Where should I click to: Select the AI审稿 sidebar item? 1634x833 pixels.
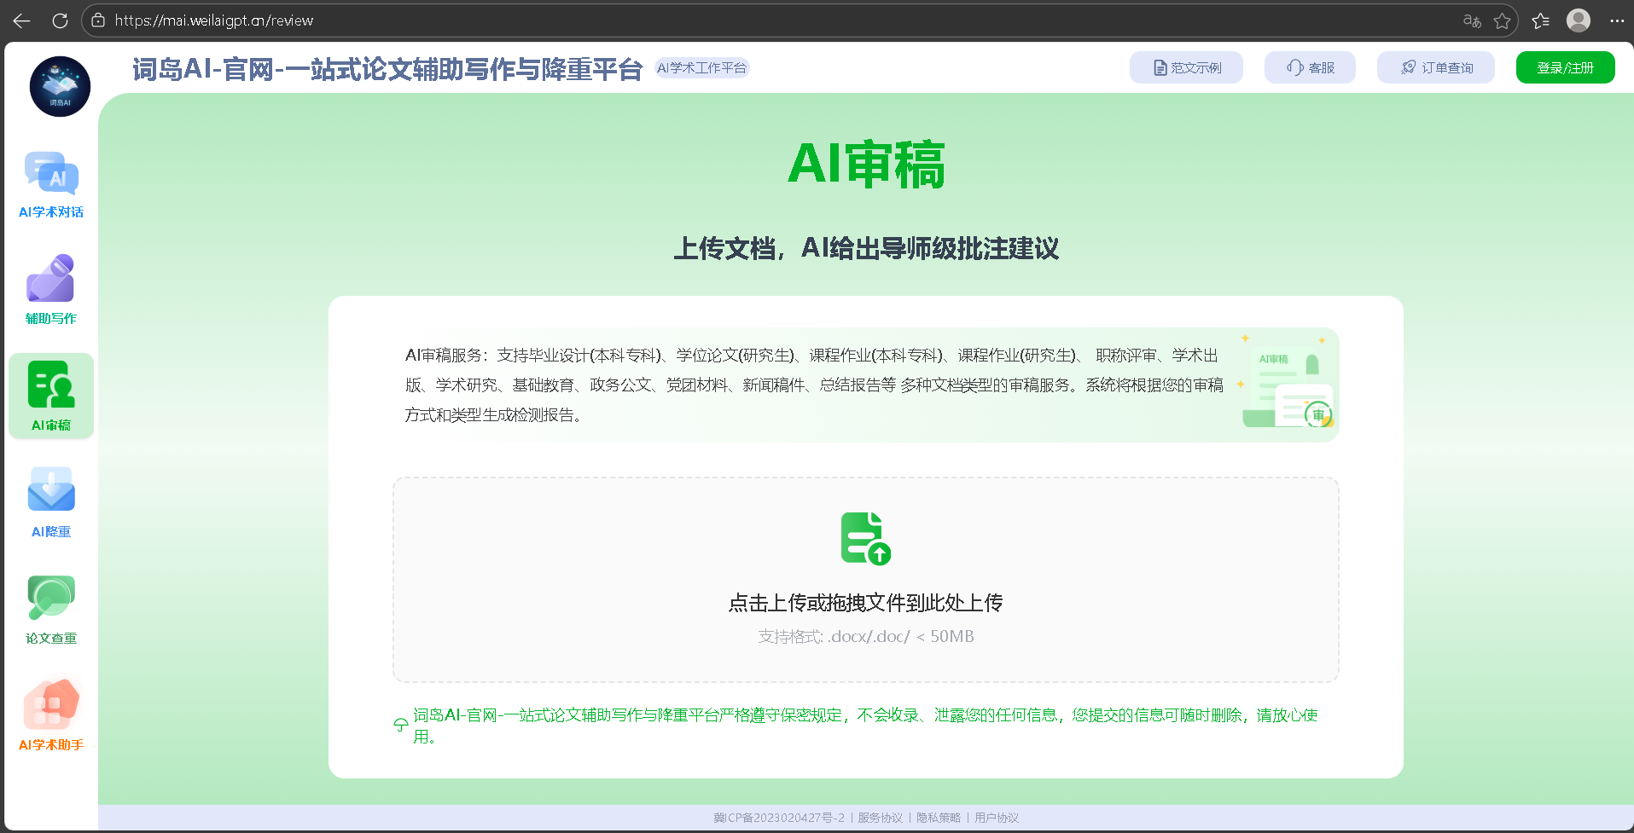(x=51, y=396)
